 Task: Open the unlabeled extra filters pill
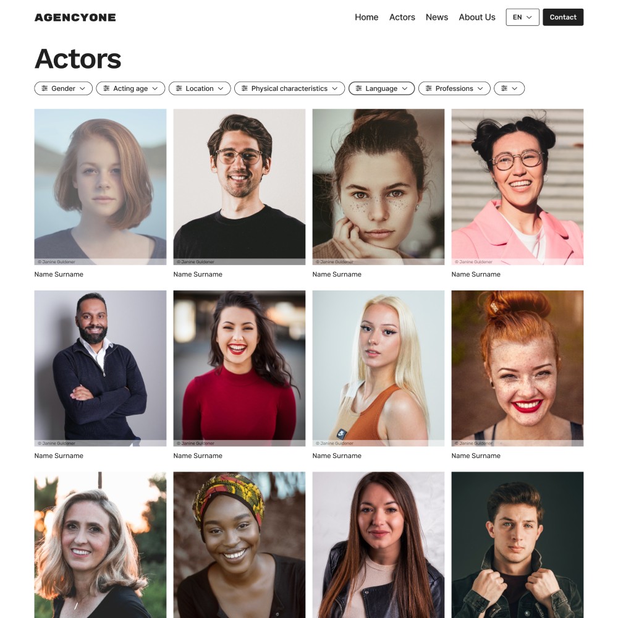click(509, 88)
